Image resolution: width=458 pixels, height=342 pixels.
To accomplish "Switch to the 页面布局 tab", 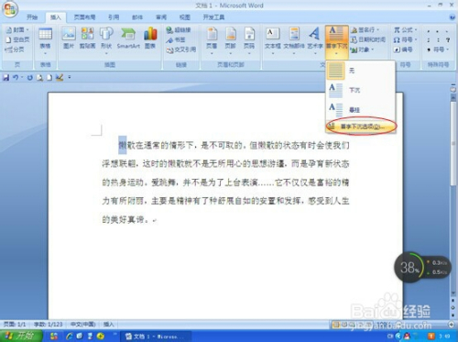I will click(84, 17).
